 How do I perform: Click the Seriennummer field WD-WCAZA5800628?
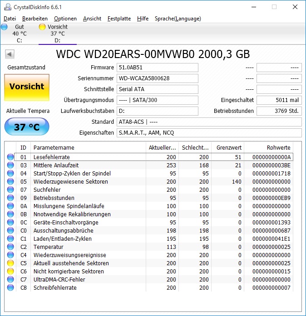158,78
